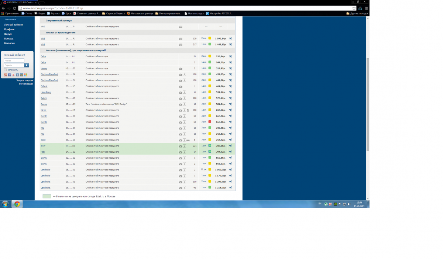
Task: Open Hans Pries brand link
Action: click(46, 92)
